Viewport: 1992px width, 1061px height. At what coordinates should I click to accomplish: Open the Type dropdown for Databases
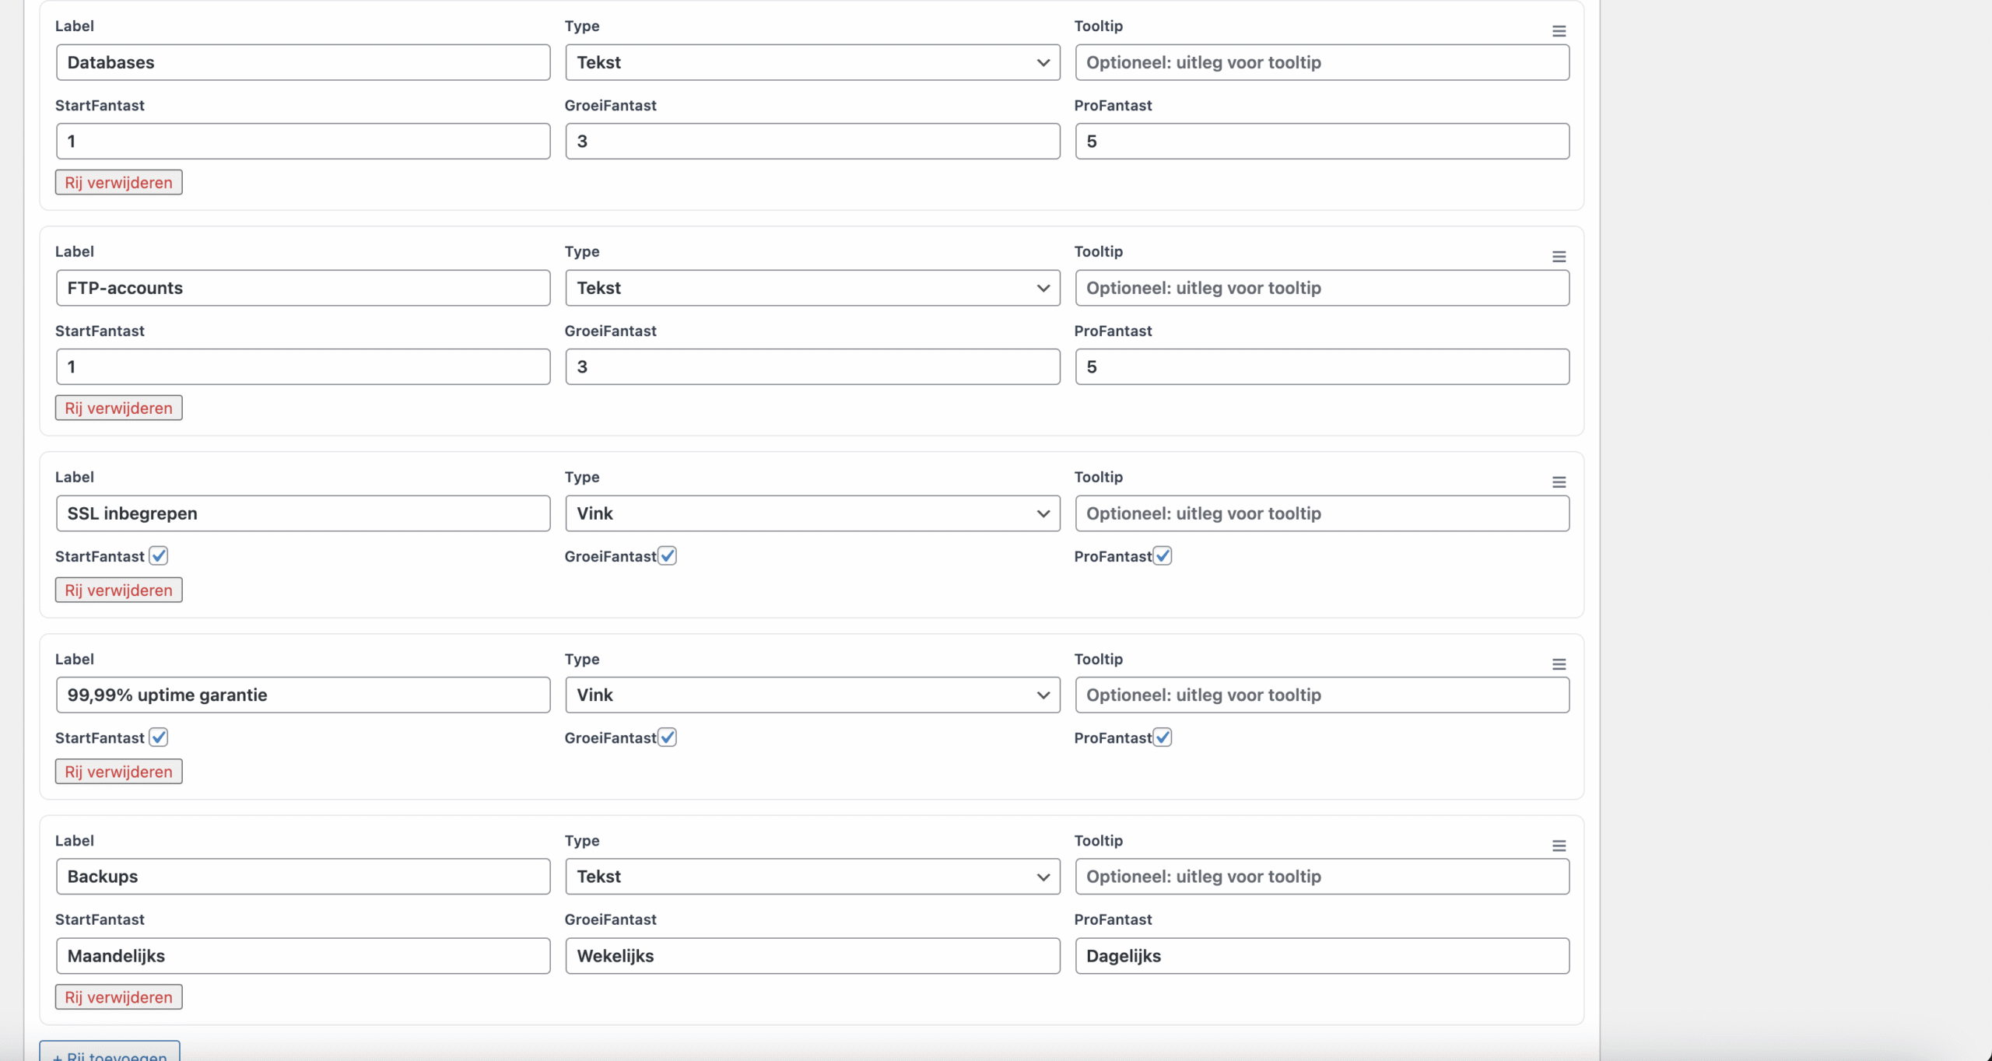click(x=812, y=62)
